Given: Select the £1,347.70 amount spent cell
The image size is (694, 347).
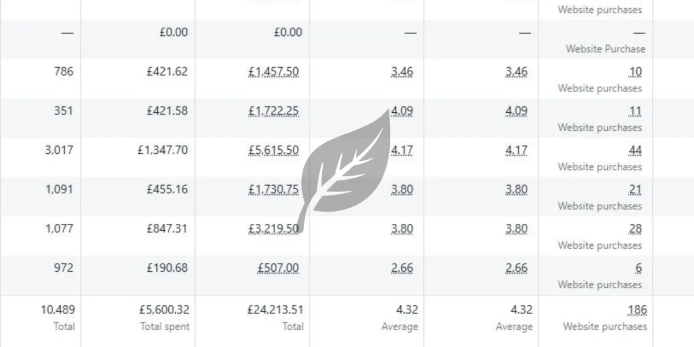Looking at the screenshot, I should tap(163, 150).
